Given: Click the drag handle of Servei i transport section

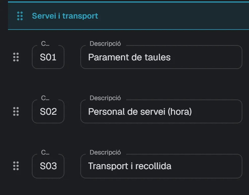Looking at the screenshot, I should click(x=20, y=16).
